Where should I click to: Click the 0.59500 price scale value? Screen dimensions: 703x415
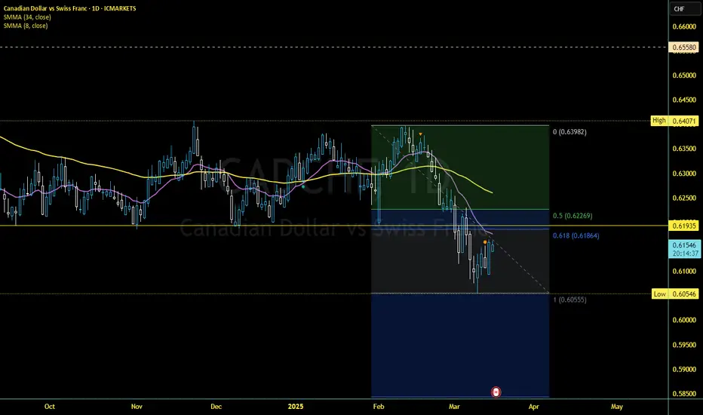pyautogui.click(x=684, y=345)
